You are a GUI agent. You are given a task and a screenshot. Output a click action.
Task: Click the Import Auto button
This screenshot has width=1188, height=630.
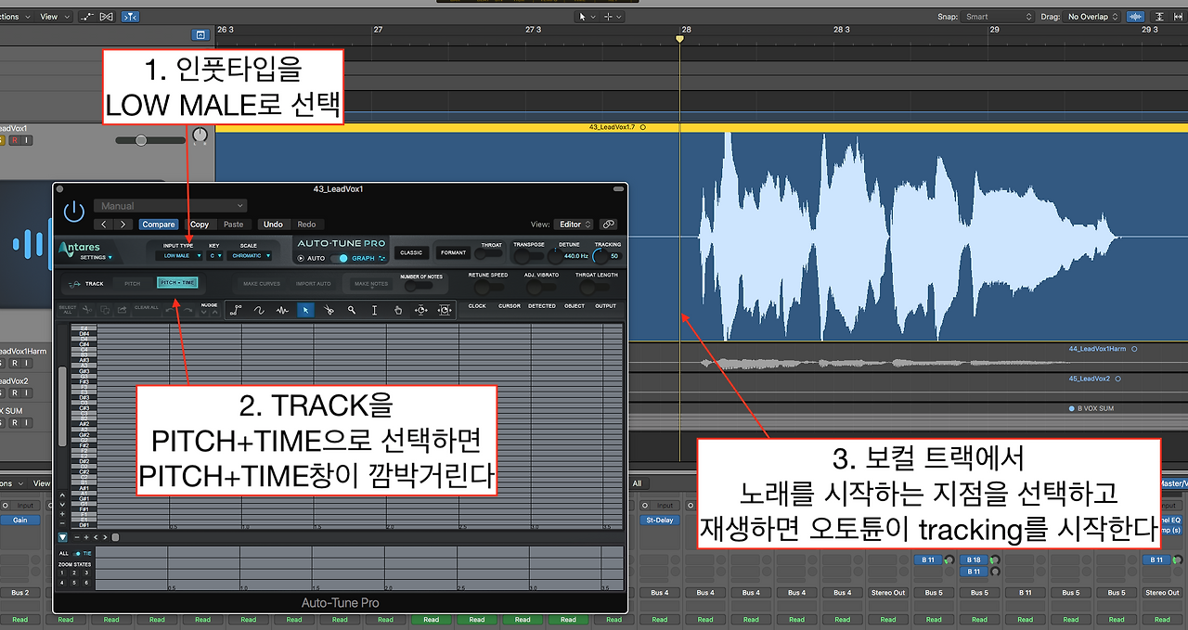pyautogui.click(x=313, y=284)
